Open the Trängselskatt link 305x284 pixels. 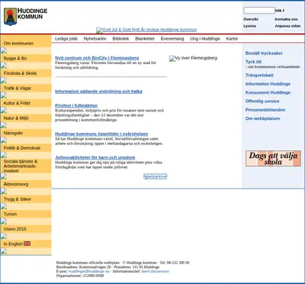(259, 75)
